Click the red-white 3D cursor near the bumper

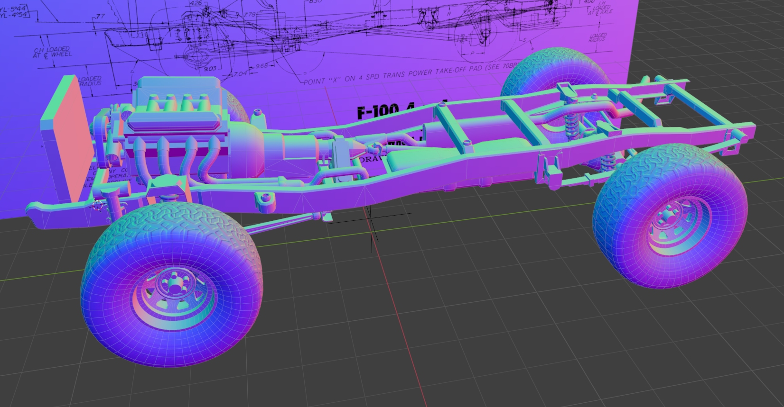(98, 206)
